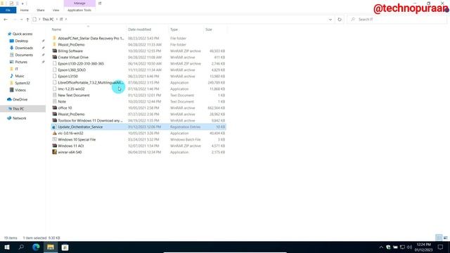Image resolution: width=450 pixels, height=253 pixels.
Task: Open the taskbar clock and date
Action: [x=423, y=247]
